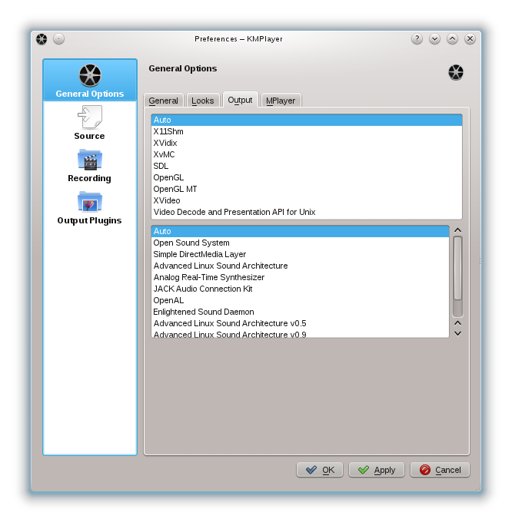The width and height of the screenshot is (512, 522).
Task: Select Auto in the audio driver list
Action: (301, 231)
